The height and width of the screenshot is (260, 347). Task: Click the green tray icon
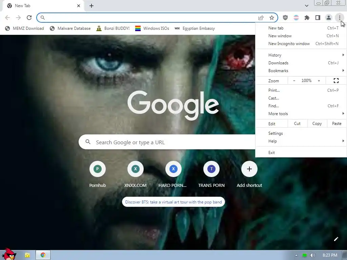[x=305, y=255]
